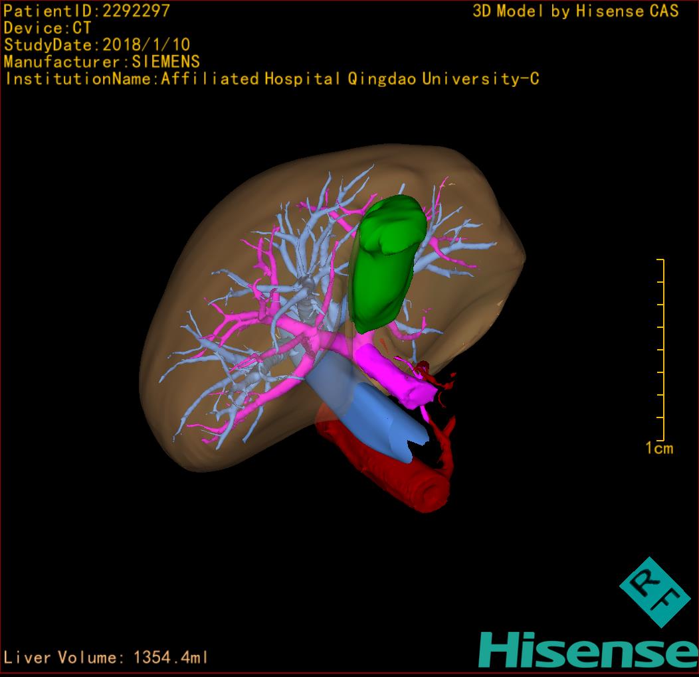
Task: Click the 1cm scale label
Action: (658, 448)
